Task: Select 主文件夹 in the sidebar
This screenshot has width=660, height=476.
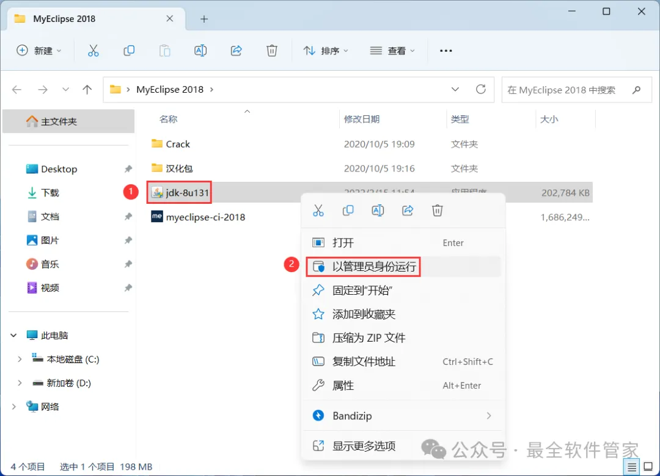Action: tap(68, 121)
